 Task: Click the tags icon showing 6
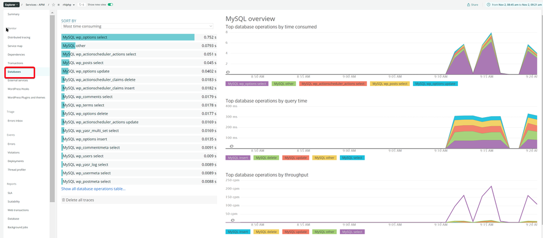pos(81,5)
